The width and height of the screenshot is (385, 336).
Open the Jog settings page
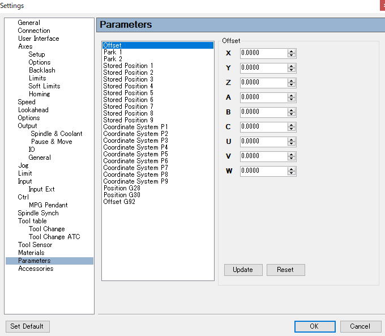click(23, 165)
